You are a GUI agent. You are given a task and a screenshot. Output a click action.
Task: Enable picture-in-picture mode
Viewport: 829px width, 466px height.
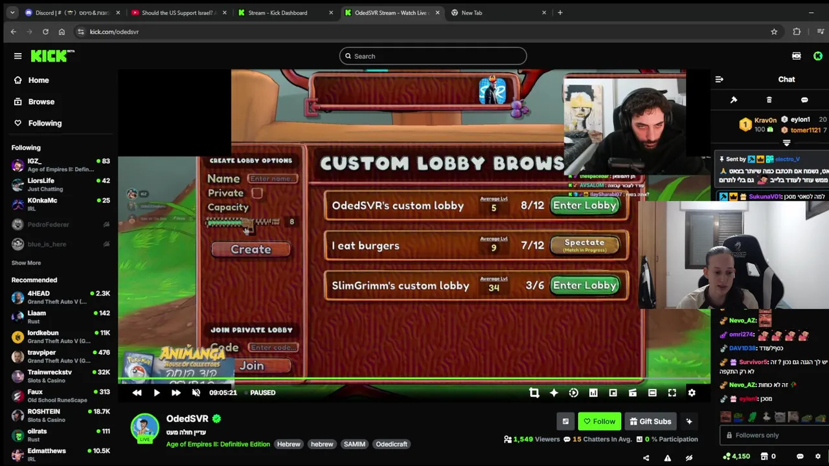613,393
